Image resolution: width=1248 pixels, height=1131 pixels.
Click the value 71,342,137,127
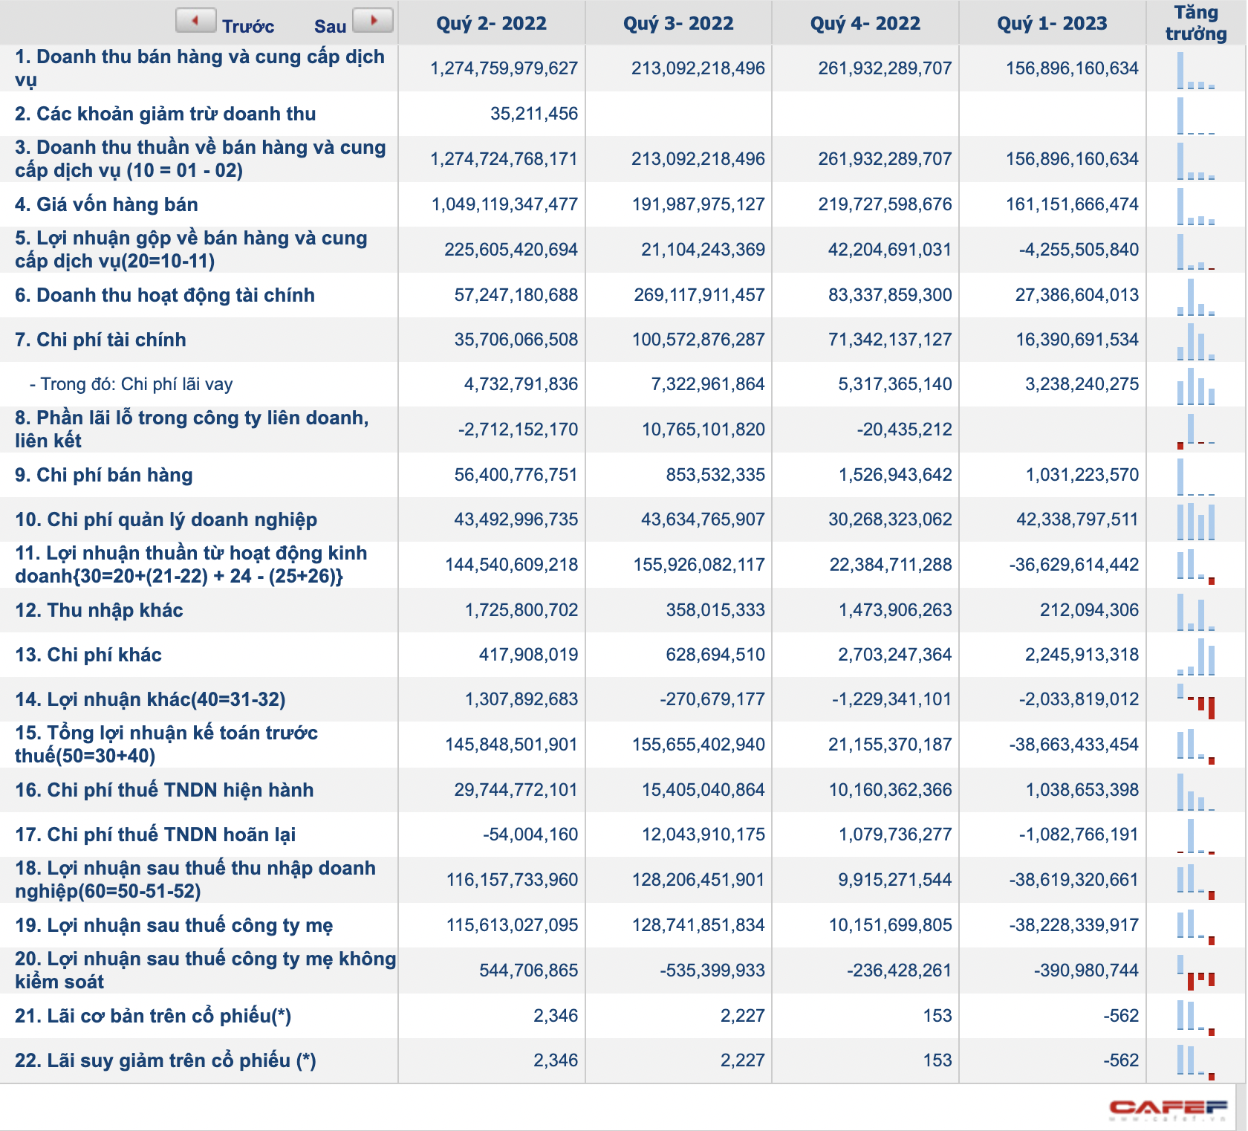point(890,340)
